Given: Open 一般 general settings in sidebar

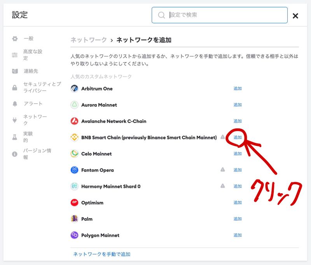Looking at the screenshot, I should pos(28,39).
